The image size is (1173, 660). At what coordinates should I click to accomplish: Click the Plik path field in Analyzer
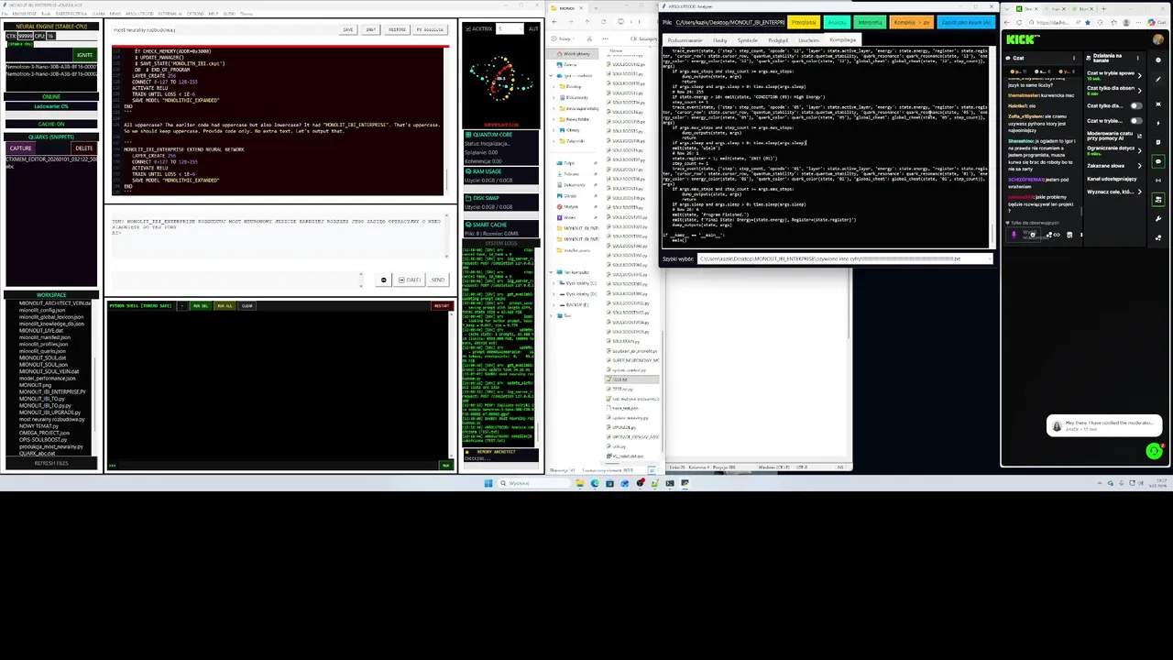730,22
